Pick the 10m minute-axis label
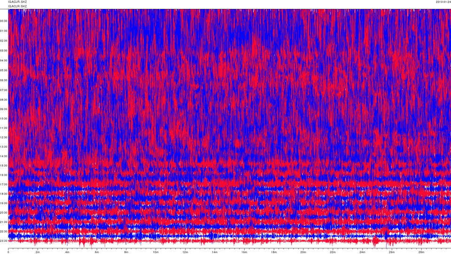Viewport: 451px width, 254px height. (x=156, y=252)
